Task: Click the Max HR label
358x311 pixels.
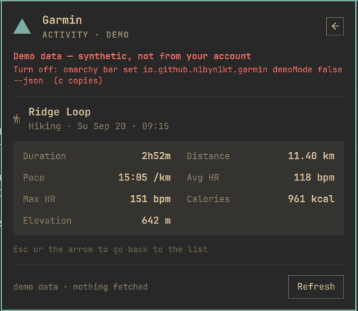Action: click(x=39, y=199)
